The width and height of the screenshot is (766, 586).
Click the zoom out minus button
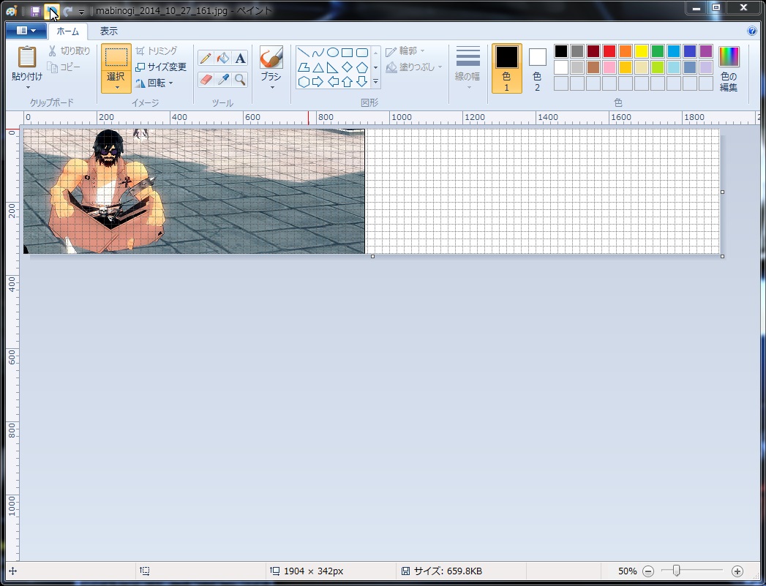pyautogui.click(x=647, y=571)
